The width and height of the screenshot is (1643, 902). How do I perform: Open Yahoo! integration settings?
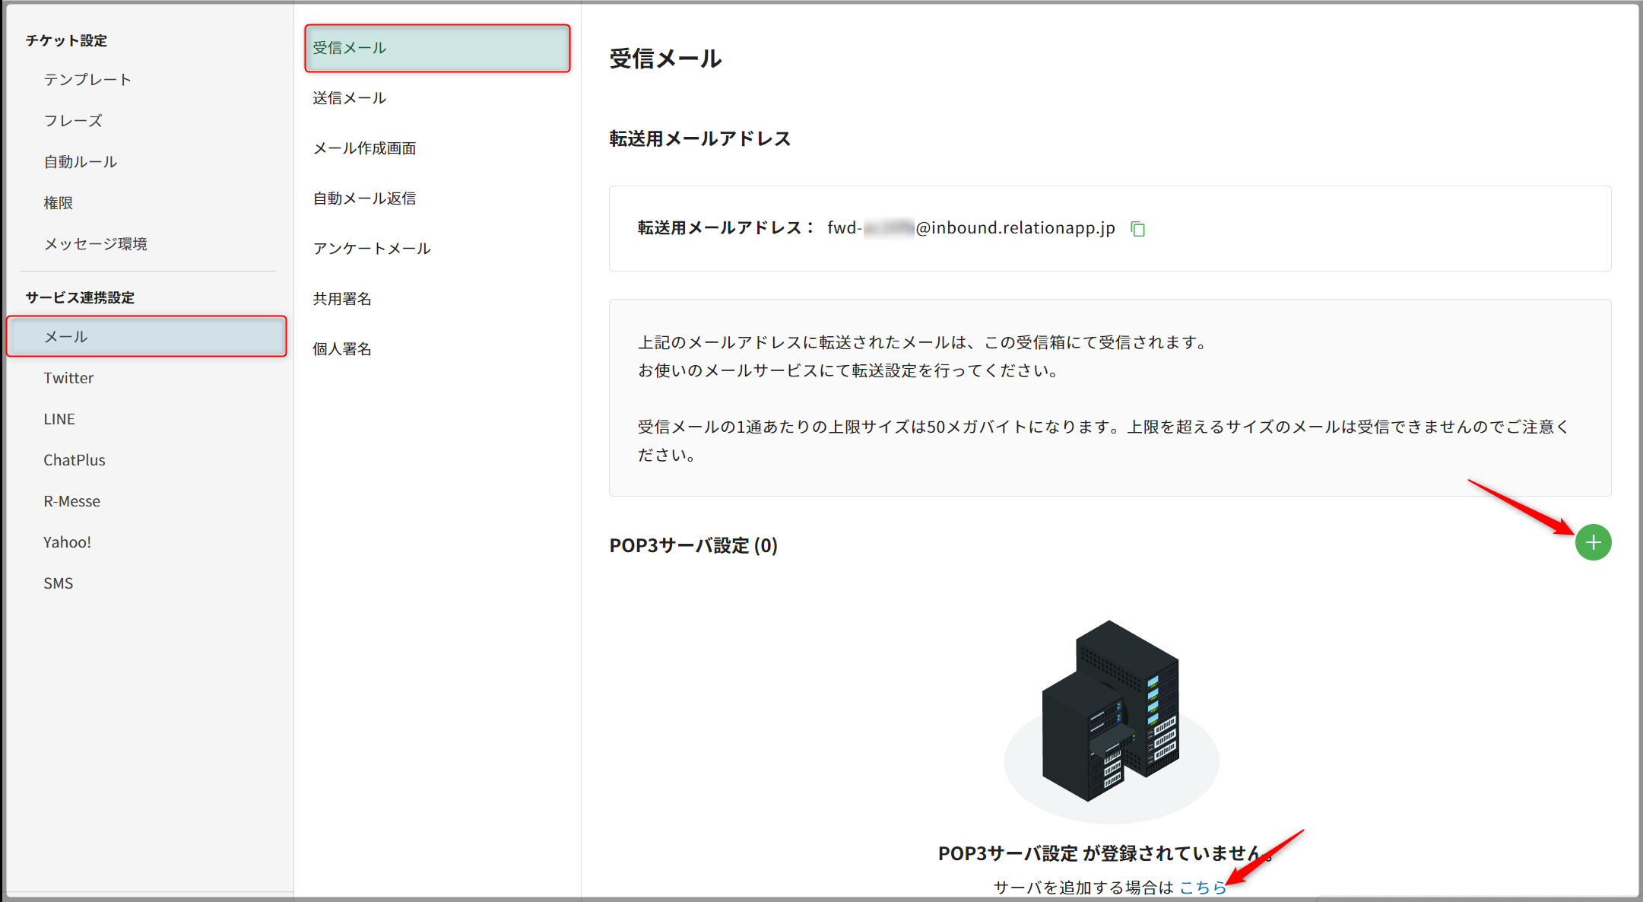pyautogui.click(x=67, y=542)
